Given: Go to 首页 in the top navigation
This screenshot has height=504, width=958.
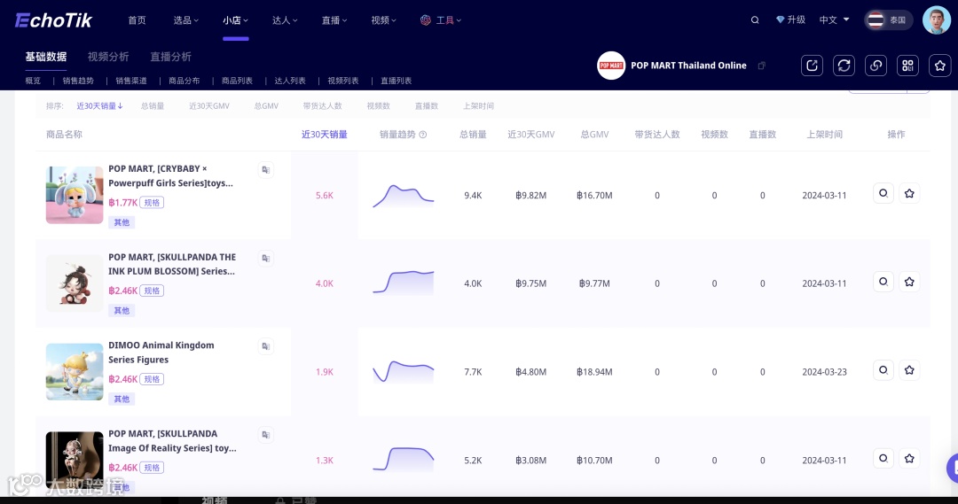Looking at the screenshot, I should pyautogui.click(x=137, y=20).
